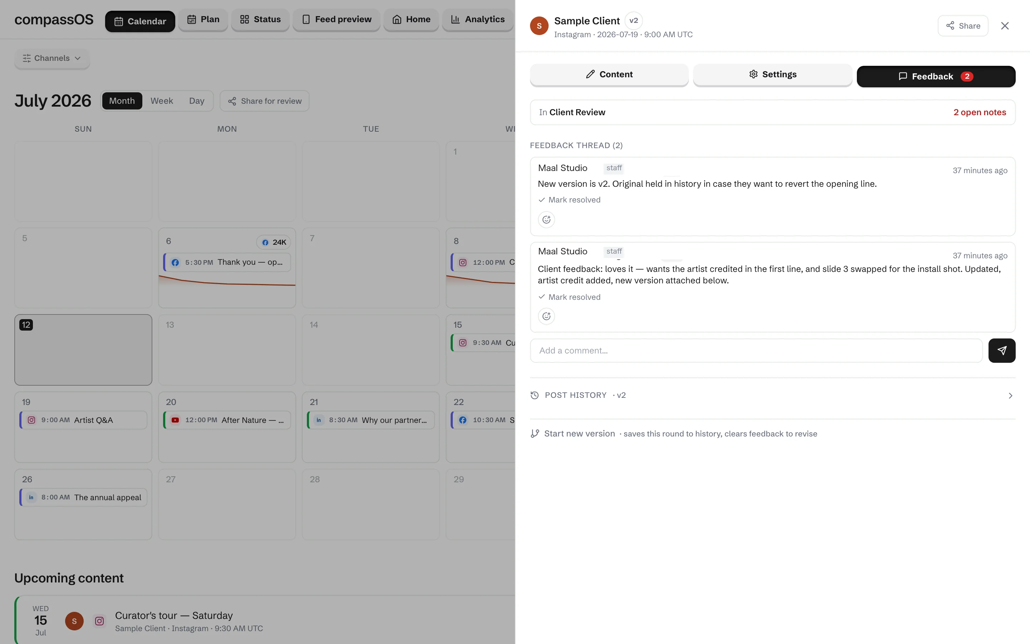The image size is (1030, 644).
Task: Open LinkedIn Why our partner post
Action: [371, 420]
